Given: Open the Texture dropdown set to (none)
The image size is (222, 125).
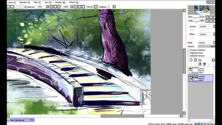Looking at the screenshot, I should pyautogui.click(x=207, y=26).
